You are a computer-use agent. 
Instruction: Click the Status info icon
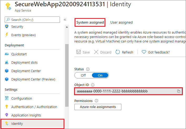tap(88, 69)
